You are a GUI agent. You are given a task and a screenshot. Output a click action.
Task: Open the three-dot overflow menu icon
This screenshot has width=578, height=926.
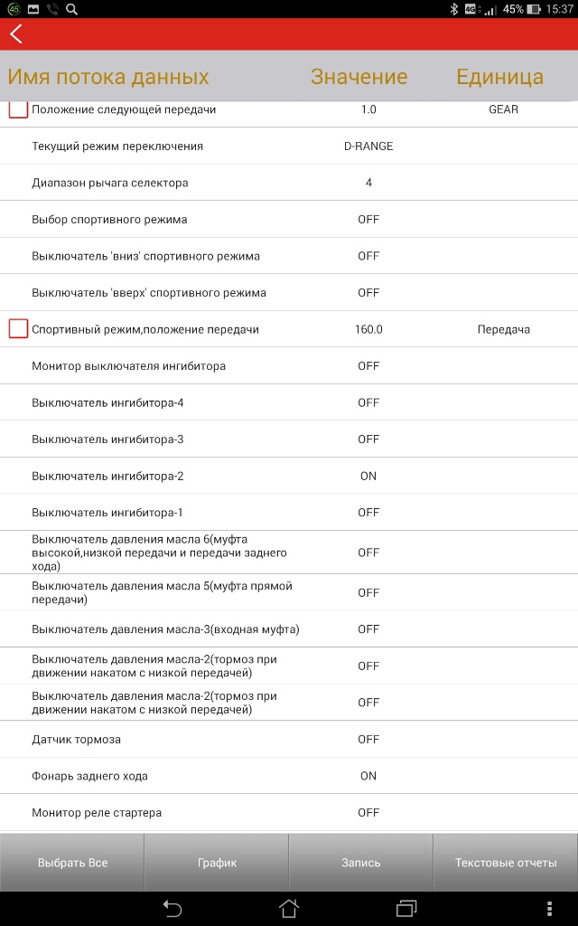(x=549, y=908)
